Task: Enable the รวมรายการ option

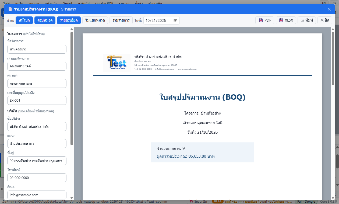Action: click(121, 20)
